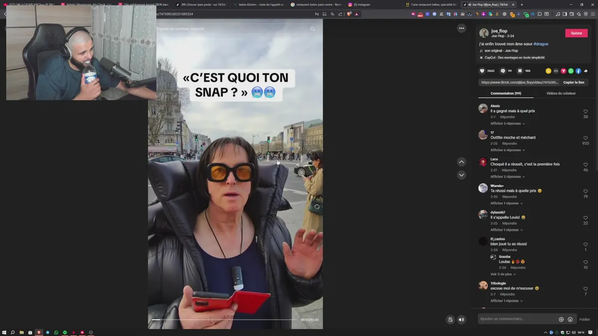Image resolution: width=598 pixels, height=336 pixels.
Task: Open the Instagram browser tab
Action: tap(374, 5)
